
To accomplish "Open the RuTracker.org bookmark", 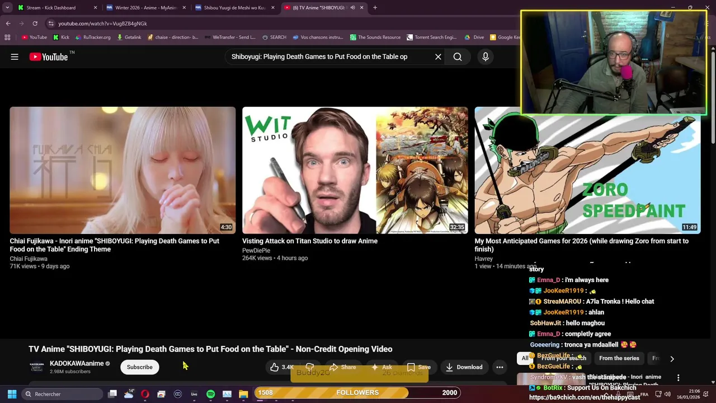I will pos(93,38).
